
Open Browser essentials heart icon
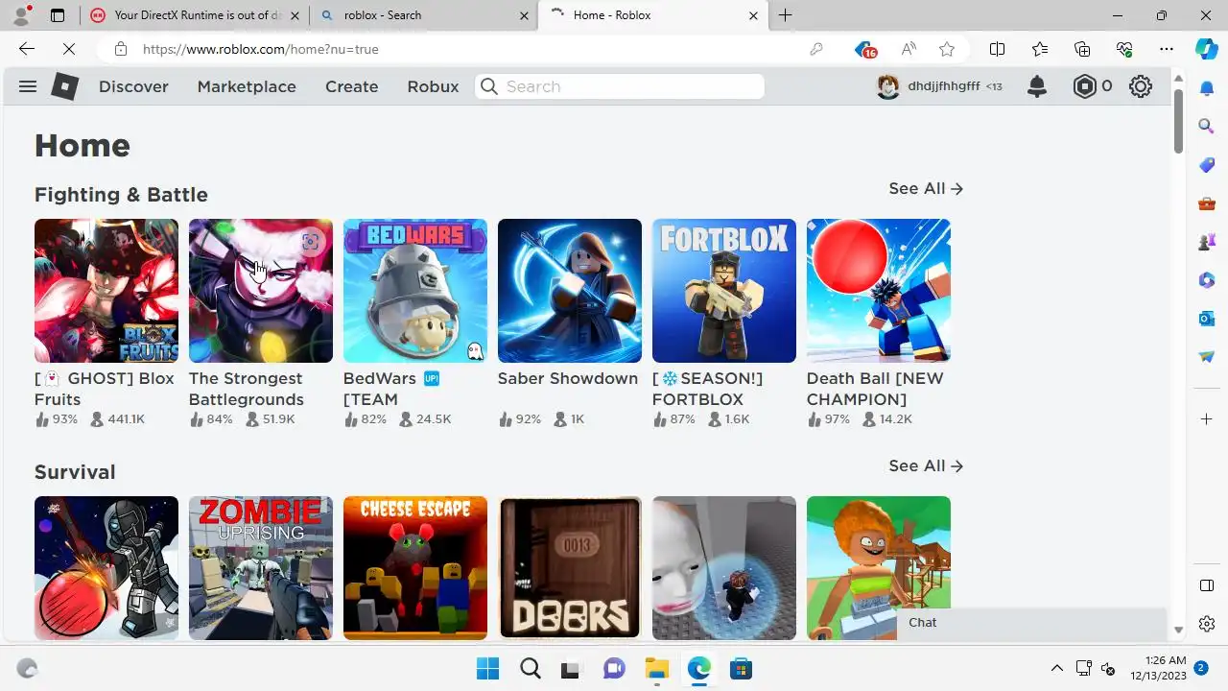[1124, 49]
